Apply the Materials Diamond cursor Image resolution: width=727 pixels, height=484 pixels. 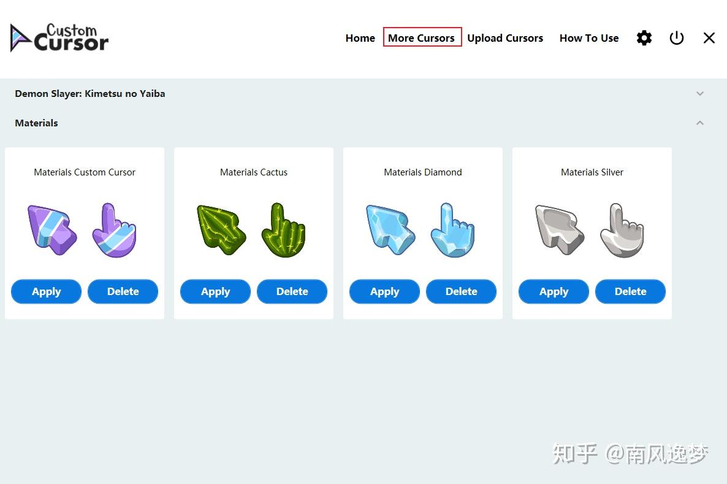pyautogui.click(x=384, y=291)
